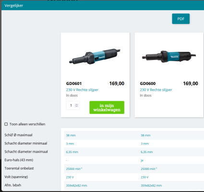Click the GD0601 '25000 min⁻¹' value
Image resolution: width=204 pixels, height=192 pixels.
[74, 169]
